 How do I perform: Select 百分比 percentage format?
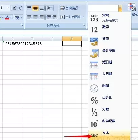pos(109,100)
